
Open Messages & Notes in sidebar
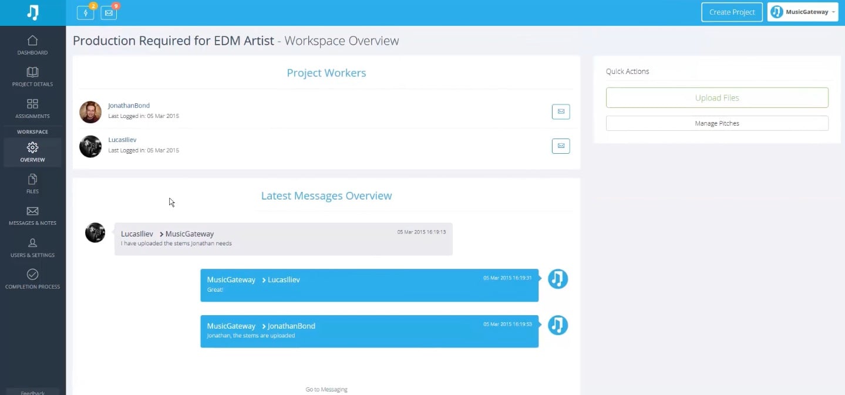pos(33,216)
